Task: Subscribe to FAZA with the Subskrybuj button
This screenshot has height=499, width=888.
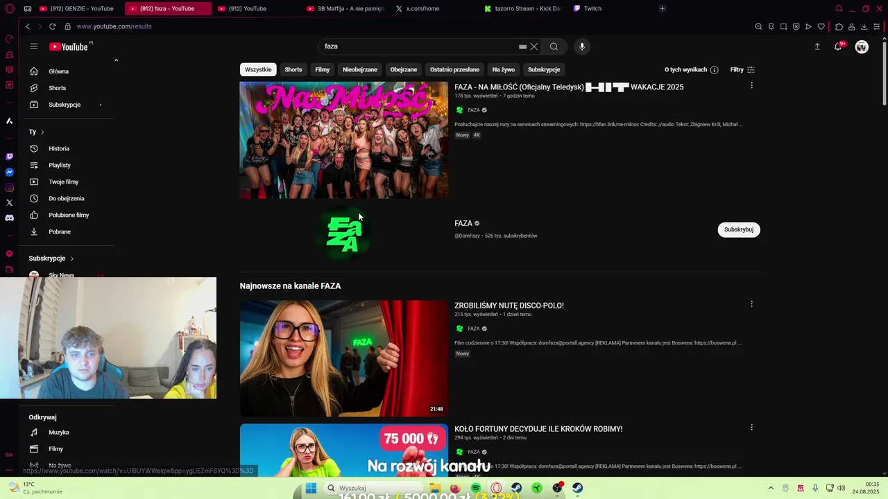Action: pyautogui.click(x=739, y=229)
